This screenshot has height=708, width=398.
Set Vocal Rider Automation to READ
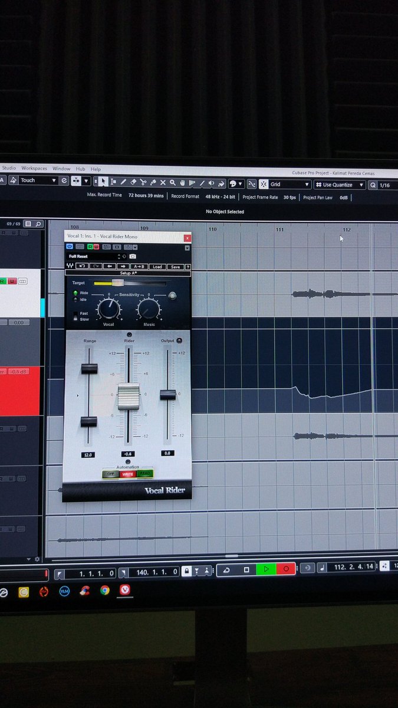point(145,473)
